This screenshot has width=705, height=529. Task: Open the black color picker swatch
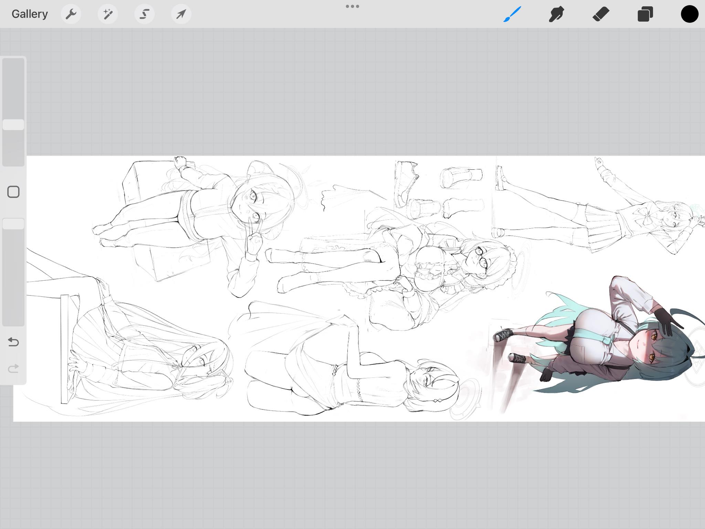click(x=689, y=14)
